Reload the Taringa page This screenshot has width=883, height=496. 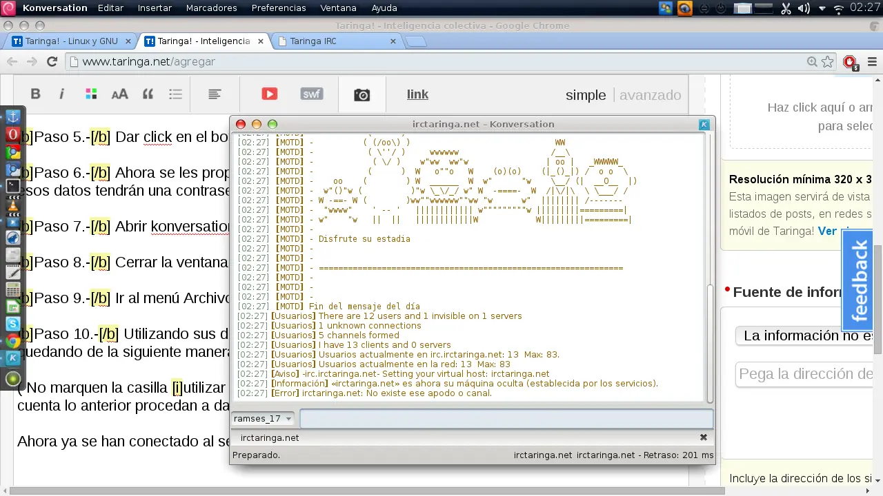(52, 61)
